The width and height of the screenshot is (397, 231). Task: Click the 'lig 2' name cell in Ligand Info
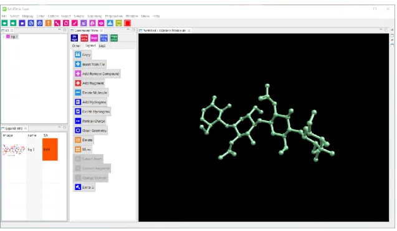pyautogui.click(x=31, y=150)
